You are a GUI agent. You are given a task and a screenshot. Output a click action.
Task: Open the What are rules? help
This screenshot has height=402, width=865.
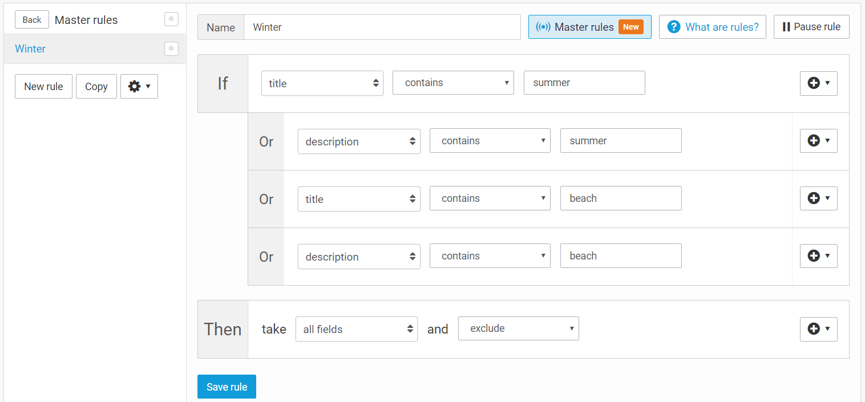point(712,27)
